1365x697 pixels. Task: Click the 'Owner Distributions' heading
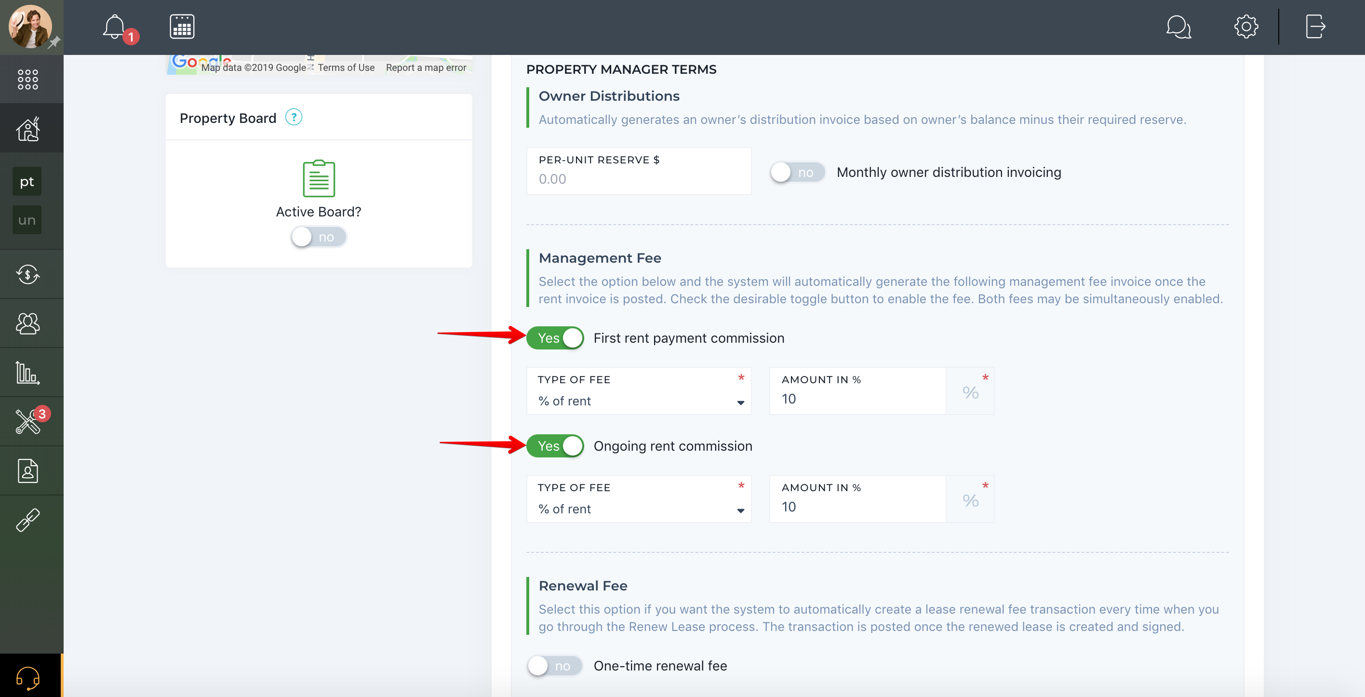[609, 96]
